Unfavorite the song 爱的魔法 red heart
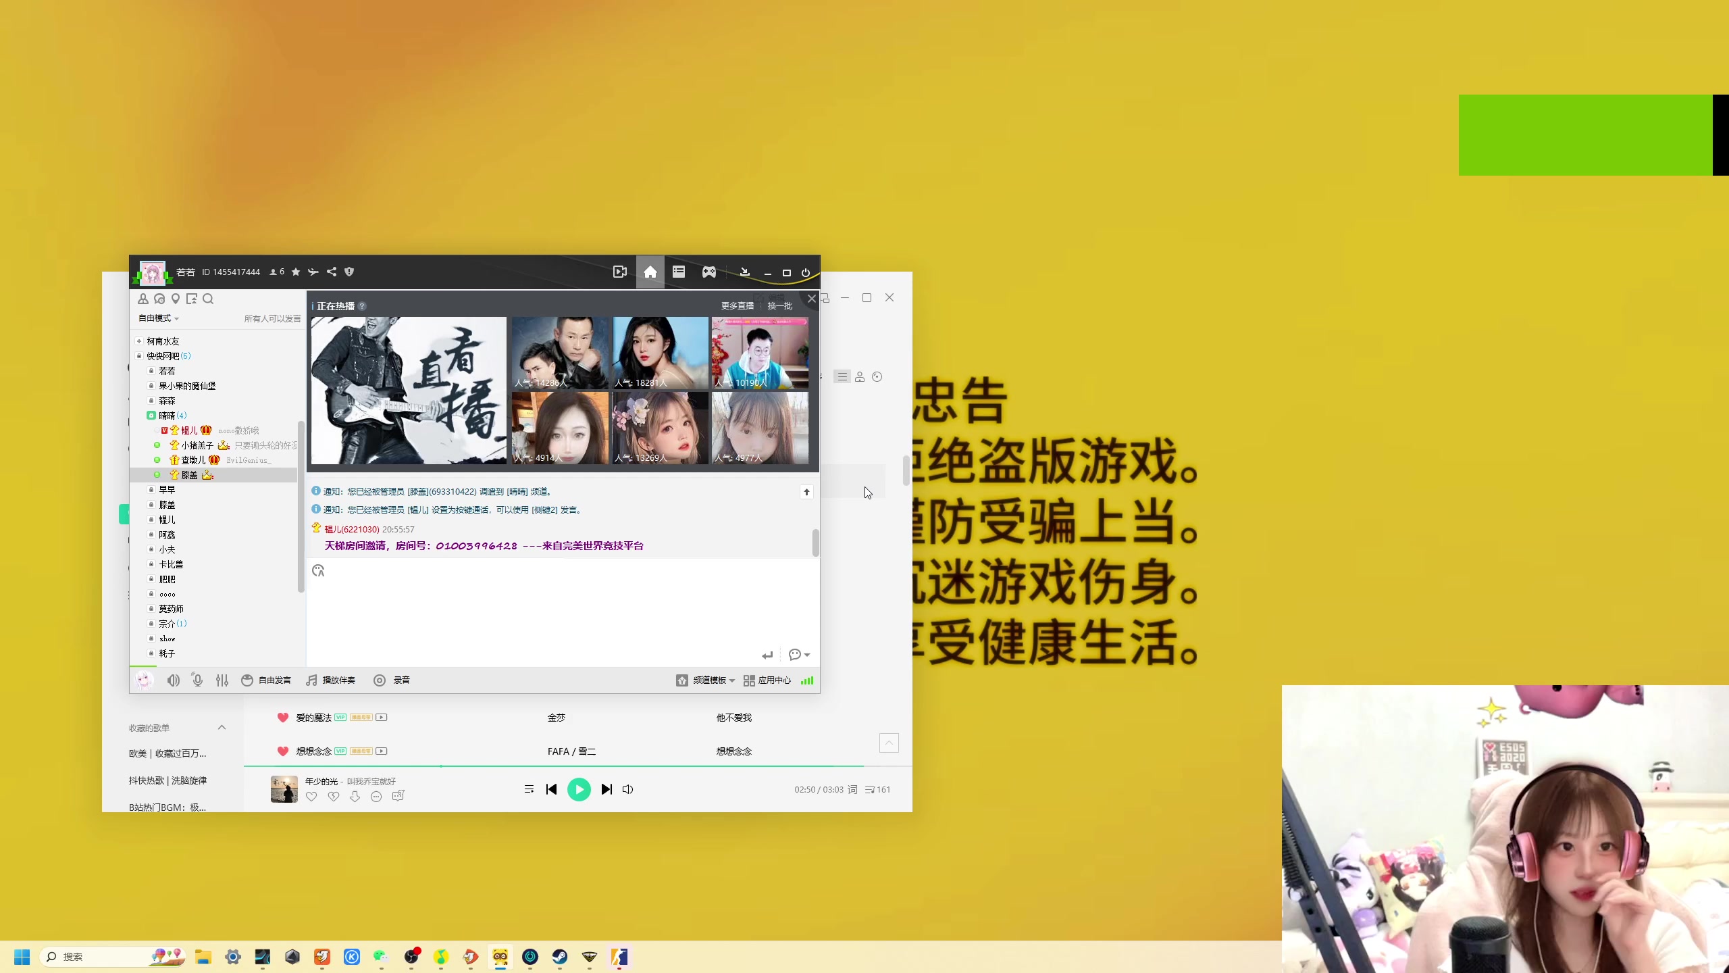 [x=283, y=718]
